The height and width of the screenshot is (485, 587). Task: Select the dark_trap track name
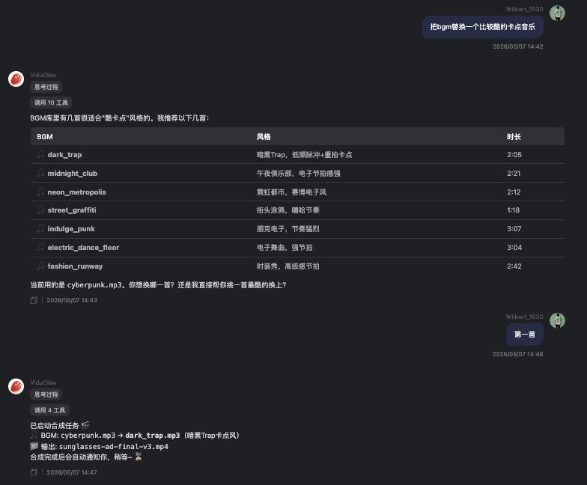click(x=64, y=154)
